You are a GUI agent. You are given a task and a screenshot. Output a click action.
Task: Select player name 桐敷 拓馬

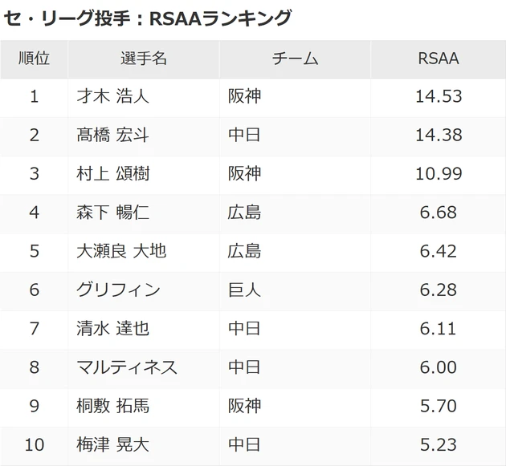(x=113, y=405)
